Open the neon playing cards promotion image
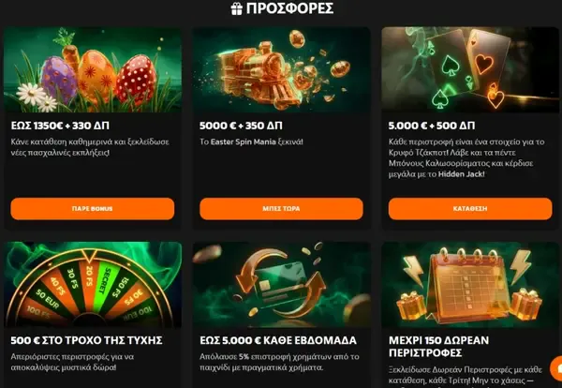This screenshot has height=388, width=562. [470, 69]
